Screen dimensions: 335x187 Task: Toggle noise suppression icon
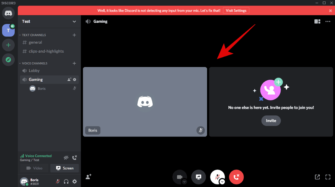(x=66, y=158)
